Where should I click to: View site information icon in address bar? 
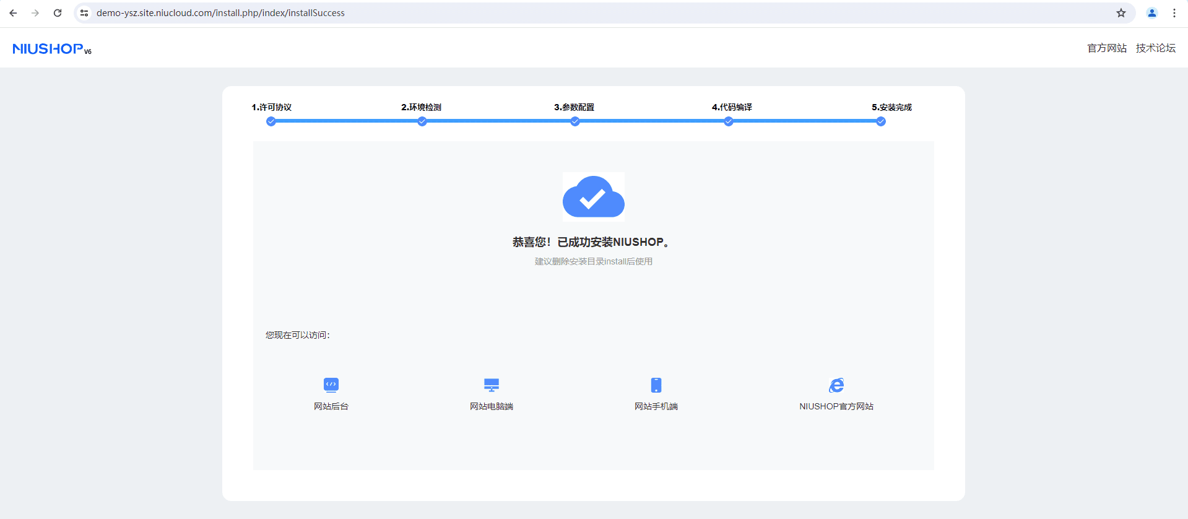(x=85, y=13)
